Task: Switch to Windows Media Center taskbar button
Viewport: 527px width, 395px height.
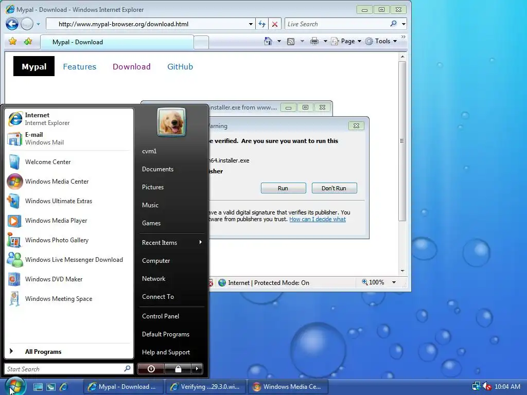Action: pos(288,387)
